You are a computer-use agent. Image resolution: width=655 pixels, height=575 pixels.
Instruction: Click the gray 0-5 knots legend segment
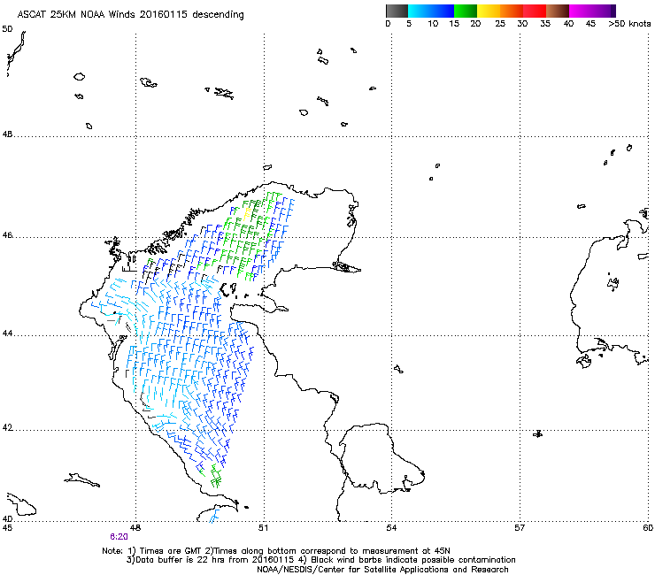point(397,11)
